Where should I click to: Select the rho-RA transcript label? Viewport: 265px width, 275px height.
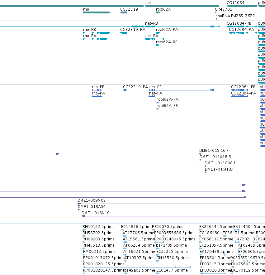coord(90,36)
